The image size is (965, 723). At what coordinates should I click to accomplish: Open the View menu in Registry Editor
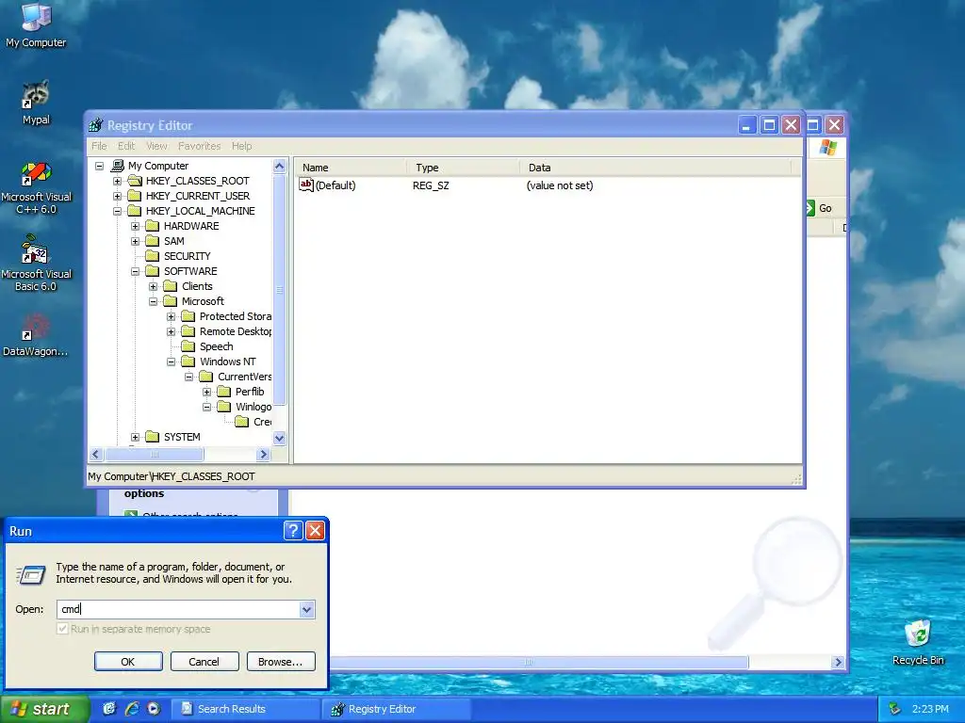tap(156, 146)
